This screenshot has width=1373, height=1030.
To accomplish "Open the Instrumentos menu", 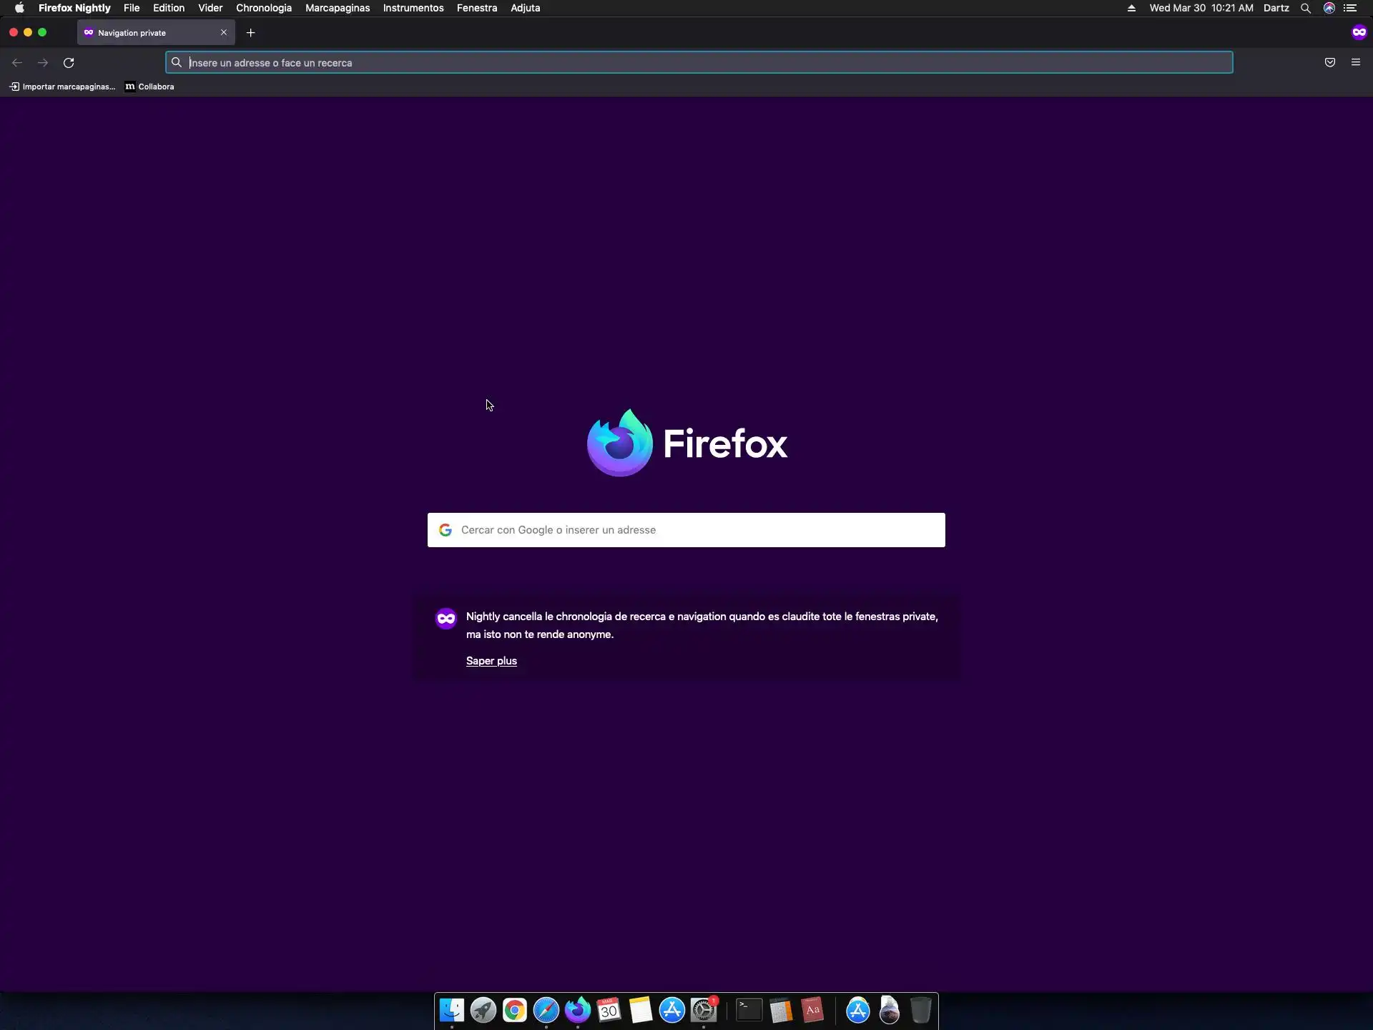I will 413,8.
